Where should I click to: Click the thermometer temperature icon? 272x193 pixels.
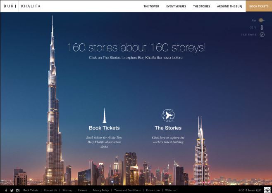click(262, 28)
